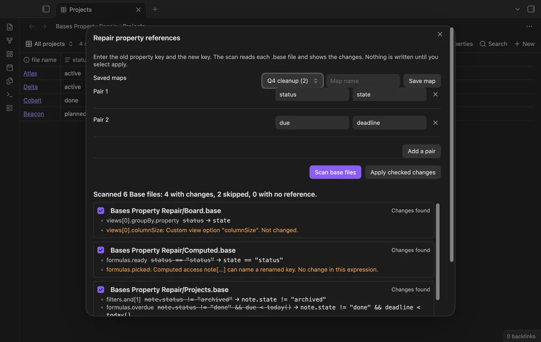Navigate back with the left arrow

(x=32, y=26)
